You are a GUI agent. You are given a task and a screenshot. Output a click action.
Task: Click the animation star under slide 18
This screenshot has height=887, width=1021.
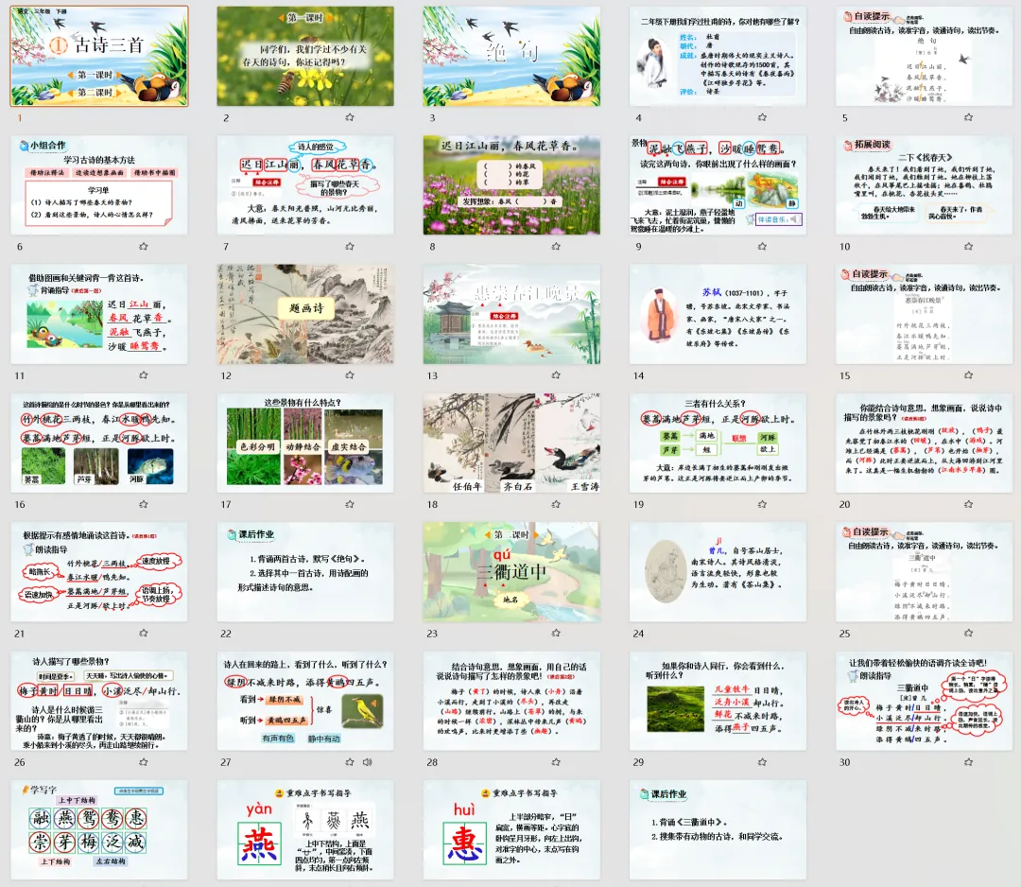[x=556, y=504]
